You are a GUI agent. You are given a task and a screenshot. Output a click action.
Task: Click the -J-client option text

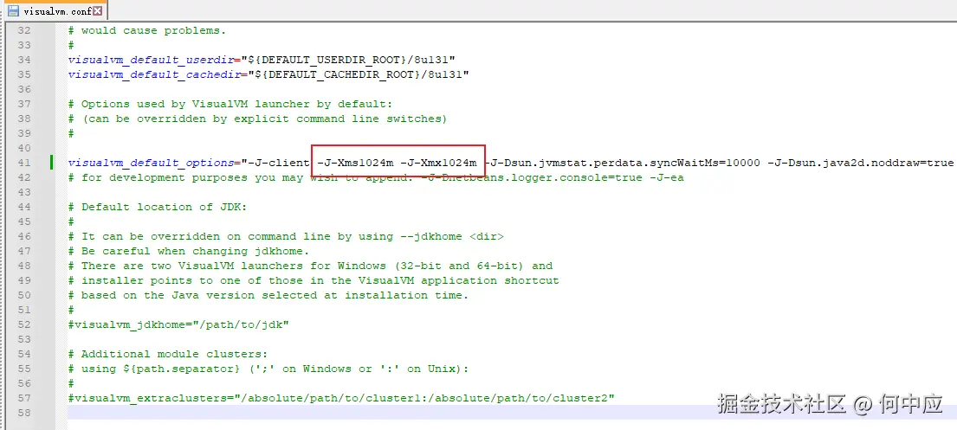click(x=279, y=163)
